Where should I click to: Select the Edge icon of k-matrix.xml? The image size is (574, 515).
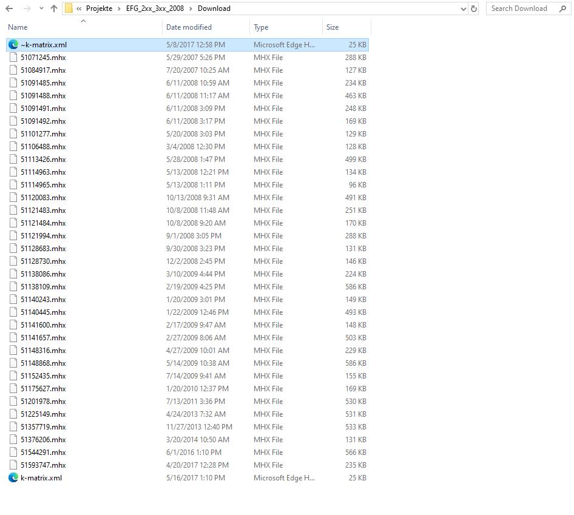13,477
